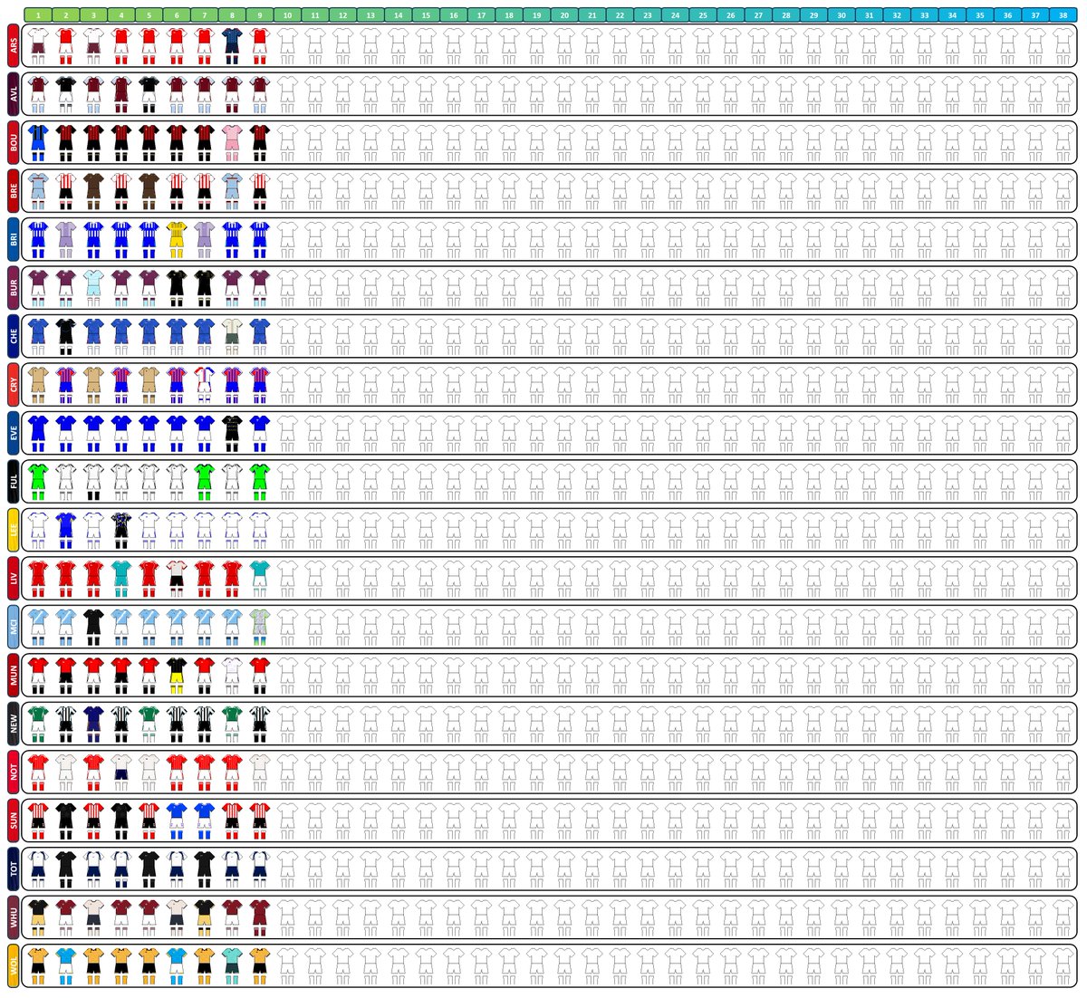The height and width of the screenshot is (998, 1087).
Task: Select the TOT team label
Action: [13, 869]
